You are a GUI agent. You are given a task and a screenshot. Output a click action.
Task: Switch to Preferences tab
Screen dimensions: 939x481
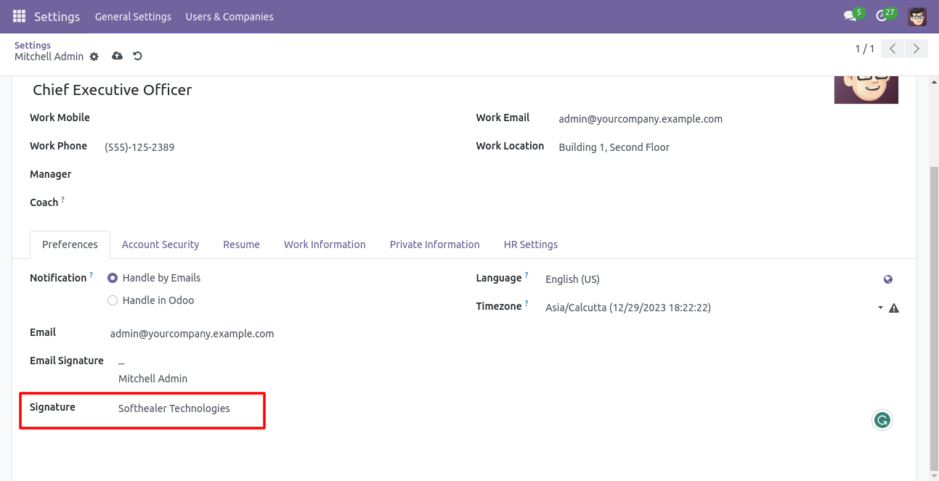70,244
